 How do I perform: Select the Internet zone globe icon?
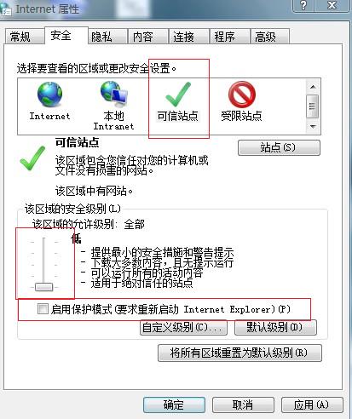tap(49, 95)
